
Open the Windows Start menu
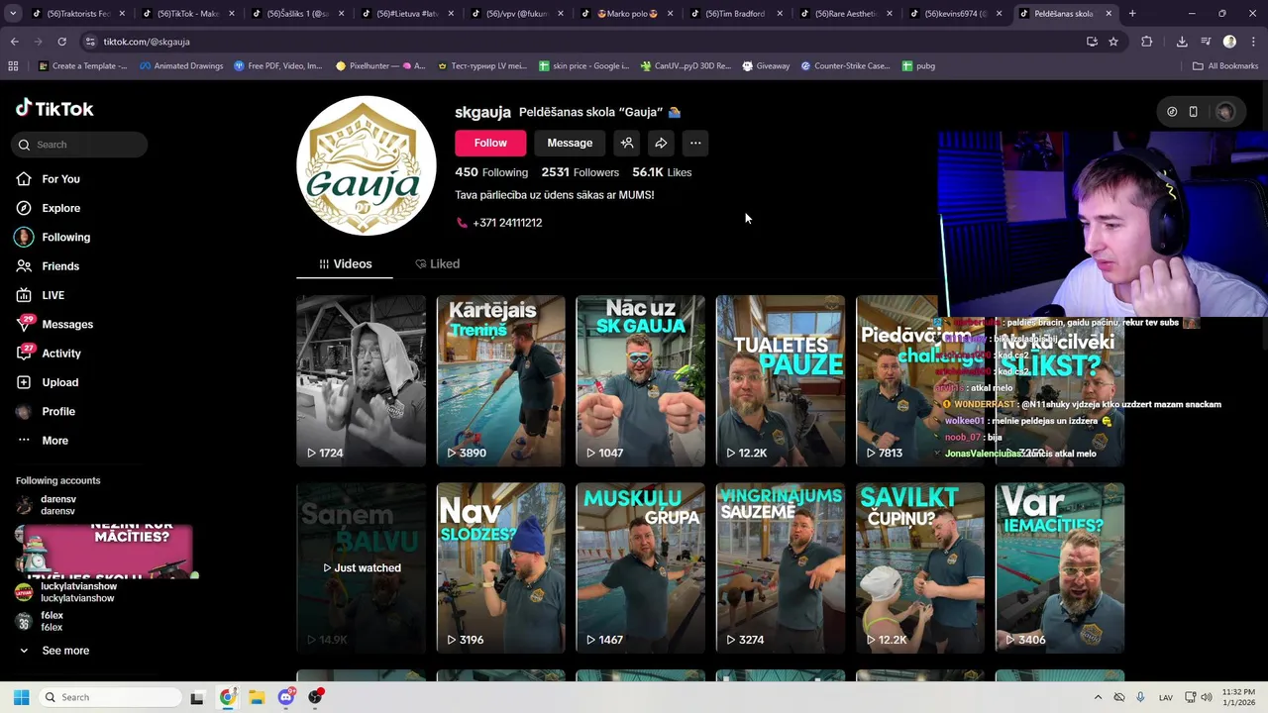(21, 697)
